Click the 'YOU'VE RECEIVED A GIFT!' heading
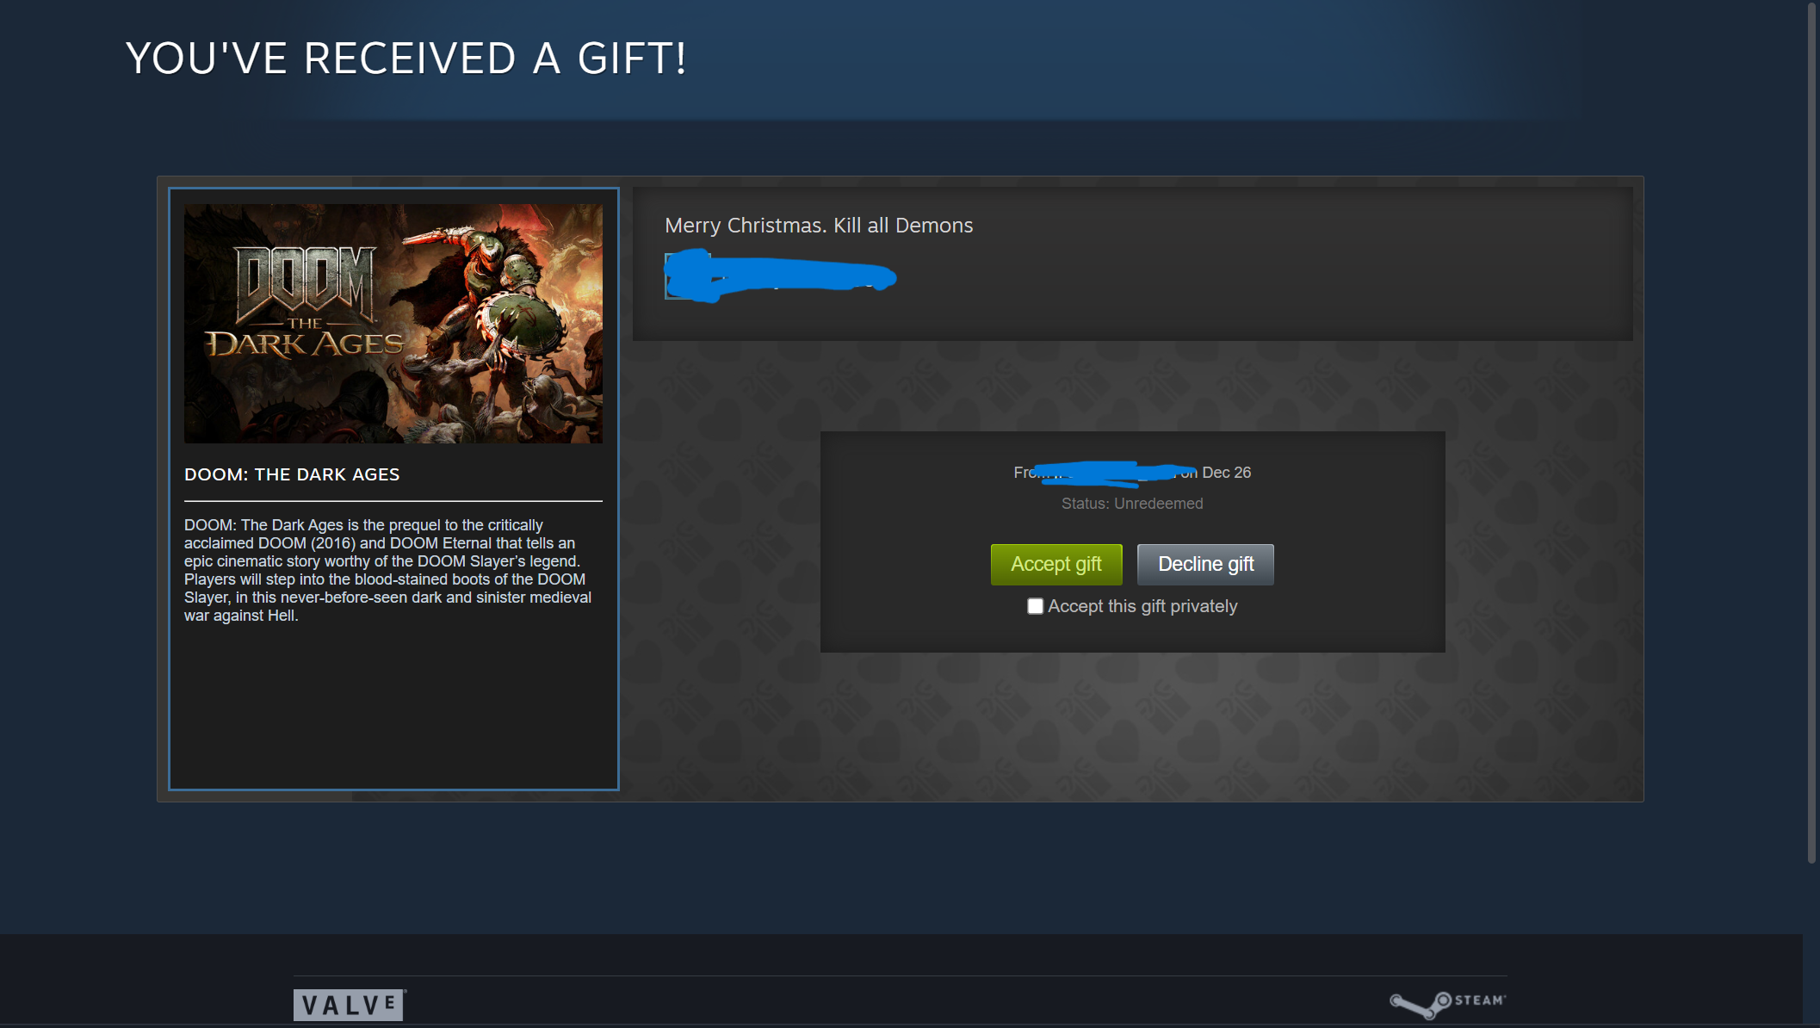1820x1028 pixels. coord(406,59)
